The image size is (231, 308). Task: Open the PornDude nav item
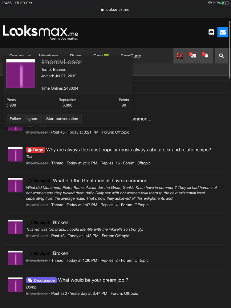click(131, 56)
